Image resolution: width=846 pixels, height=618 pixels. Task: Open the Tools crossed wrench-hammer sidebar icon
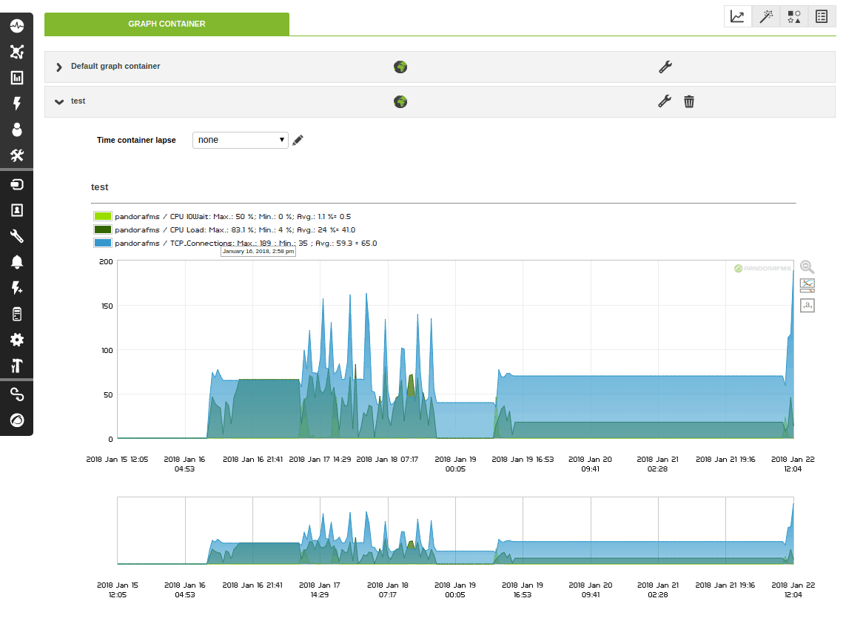coord(17,155)
